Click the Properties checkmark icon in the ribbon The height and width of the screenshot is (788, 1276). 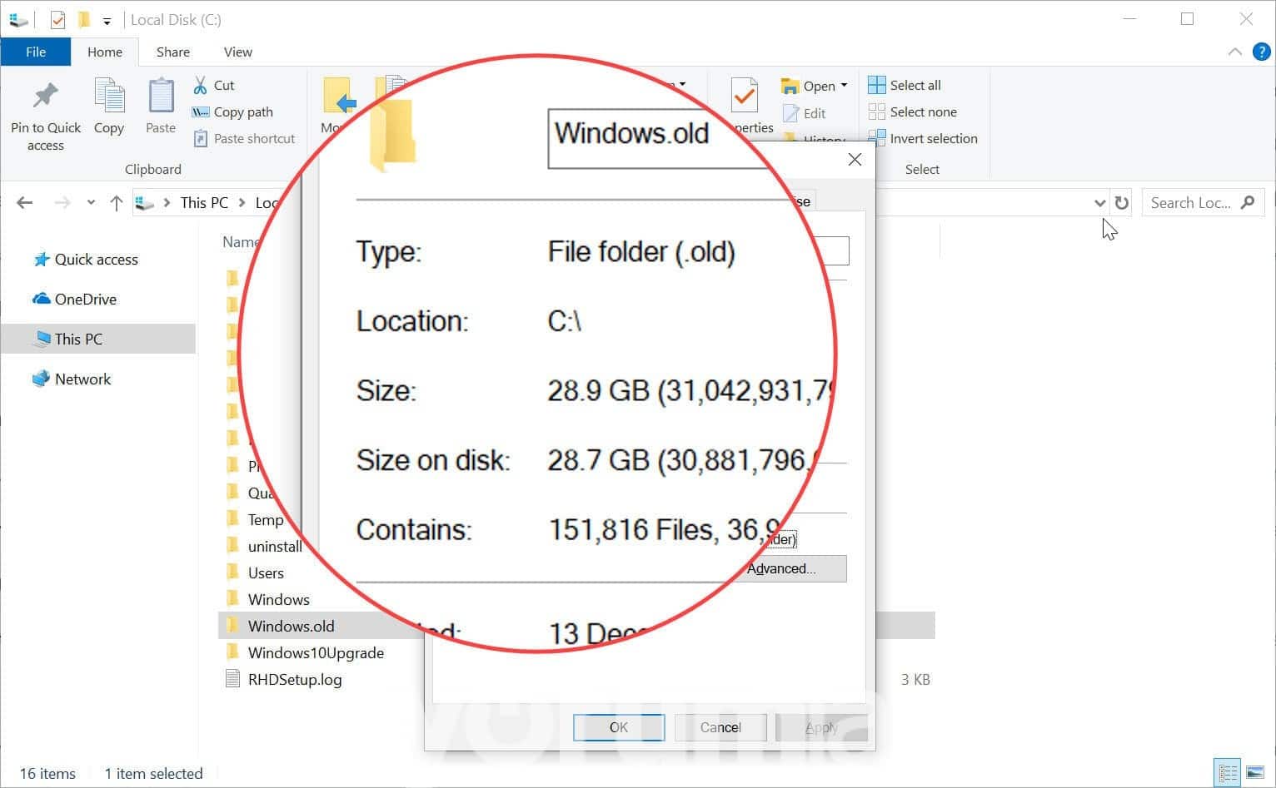click(x=744, y=97)
